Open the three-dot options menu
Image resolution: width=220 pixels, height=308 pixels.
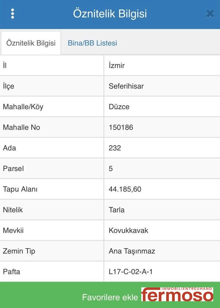pyautogui.click(x=13, y=14)
